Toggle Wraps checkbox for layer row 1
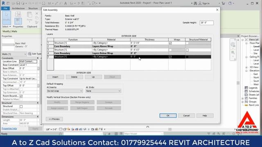Image resolution: width=262 pixels, height=147 pixels. (x=170, y=43)
